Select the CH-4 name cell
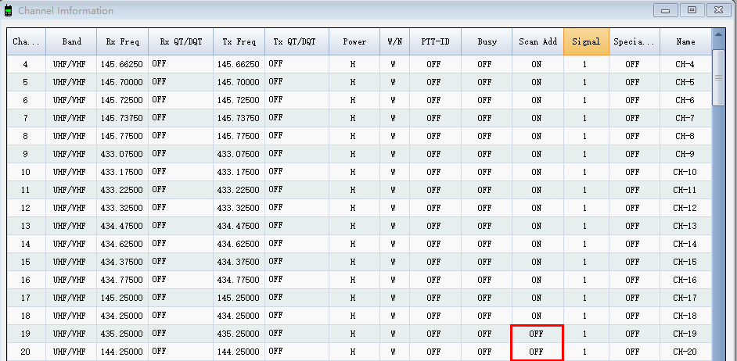 click(x=686, y=64)
